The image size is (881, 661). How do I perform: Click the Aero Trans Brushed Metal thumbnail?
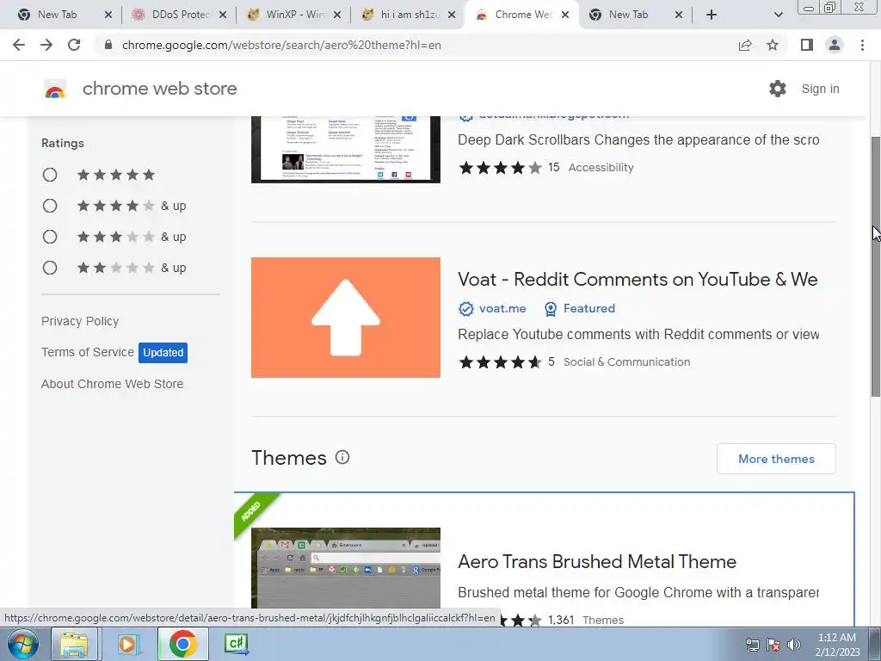tap(346, 568)
